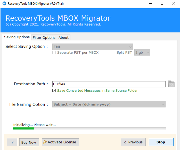Click the green conversion progress bar

[x=89, y=129]
